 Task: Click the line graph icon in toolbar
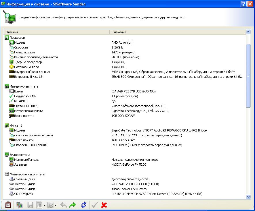50,205
